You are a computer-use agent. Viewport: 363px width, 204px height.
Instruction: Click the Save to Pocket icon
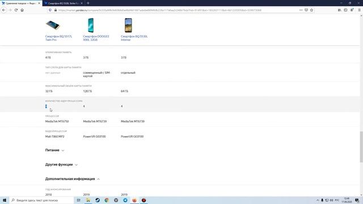[306, 10]
